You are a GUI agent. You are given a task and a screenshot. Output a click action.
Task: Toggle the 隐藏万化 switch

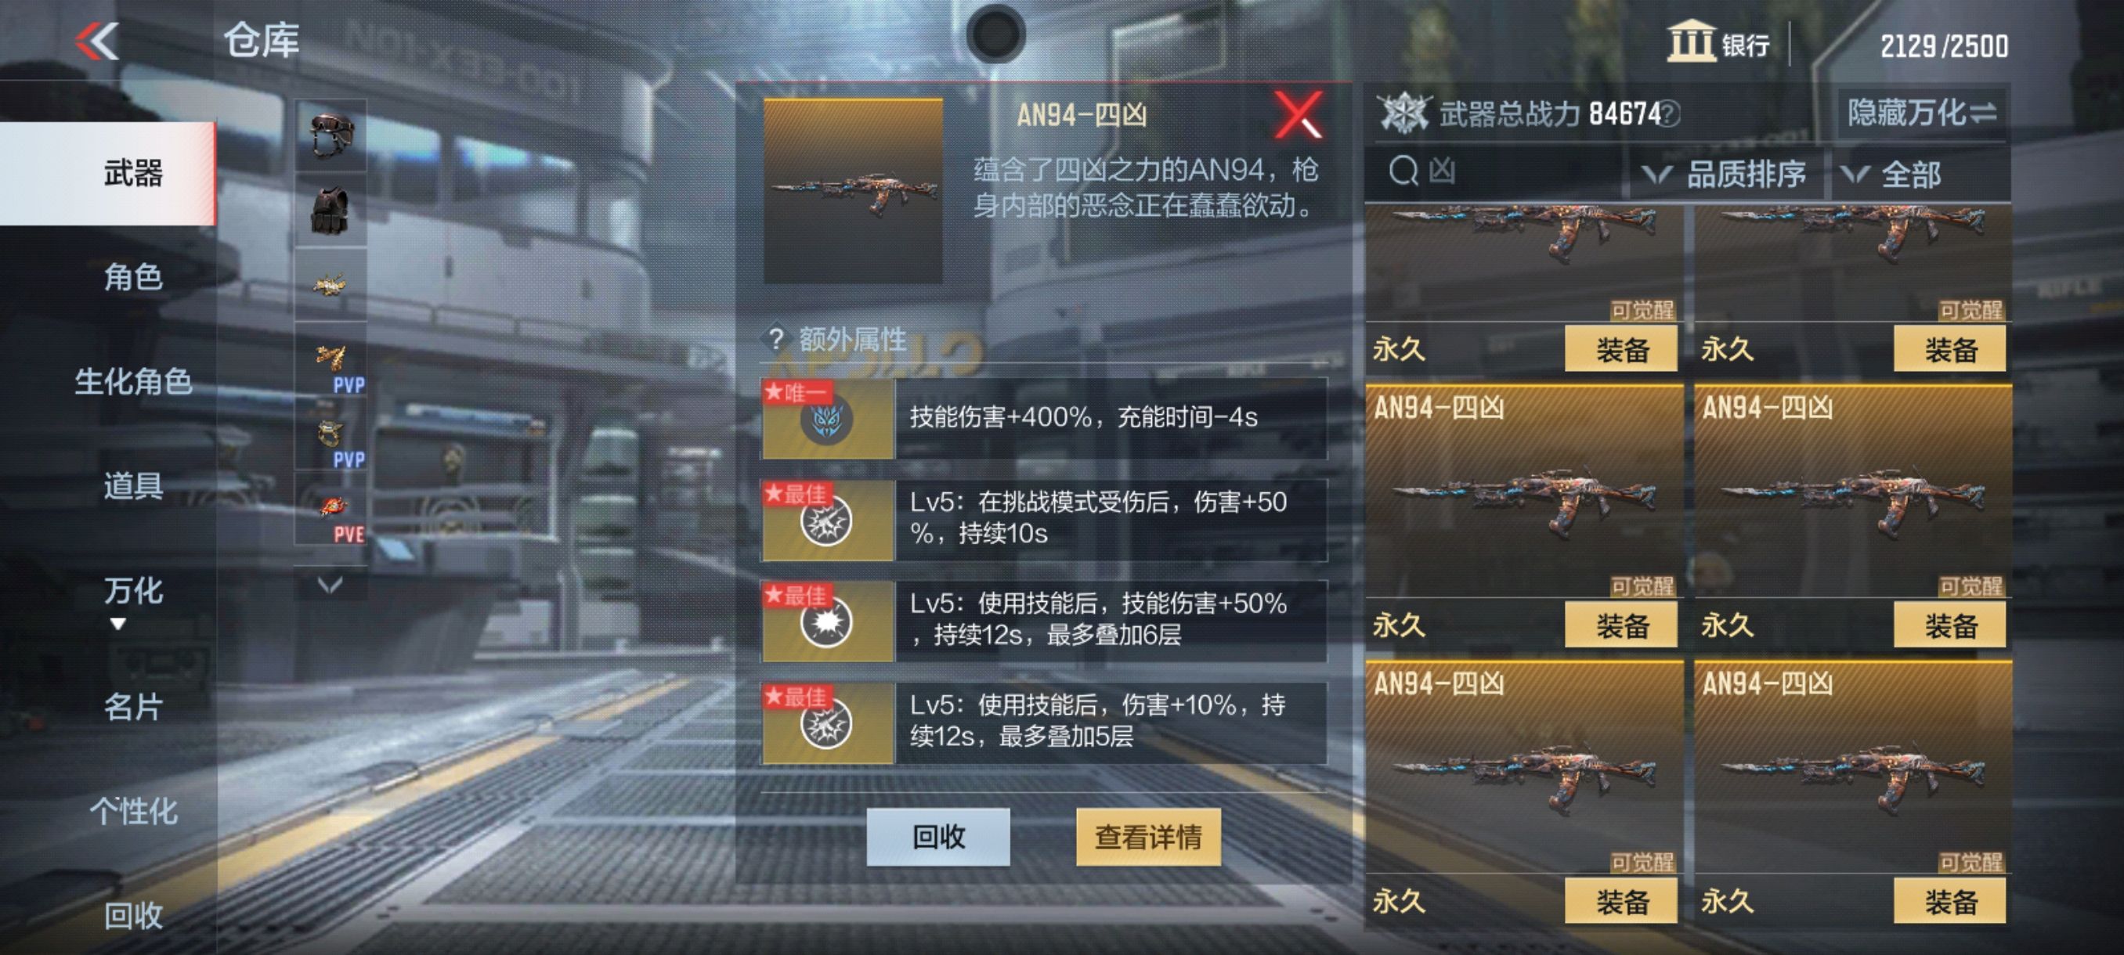pyautogui.click(x=1920, y=113)
